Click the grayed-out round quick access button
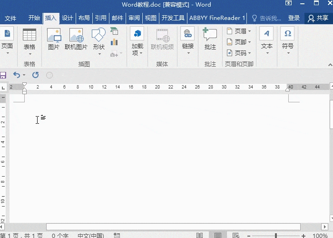The height and width of the screenshot is (238, 333). tap(49, 75)
